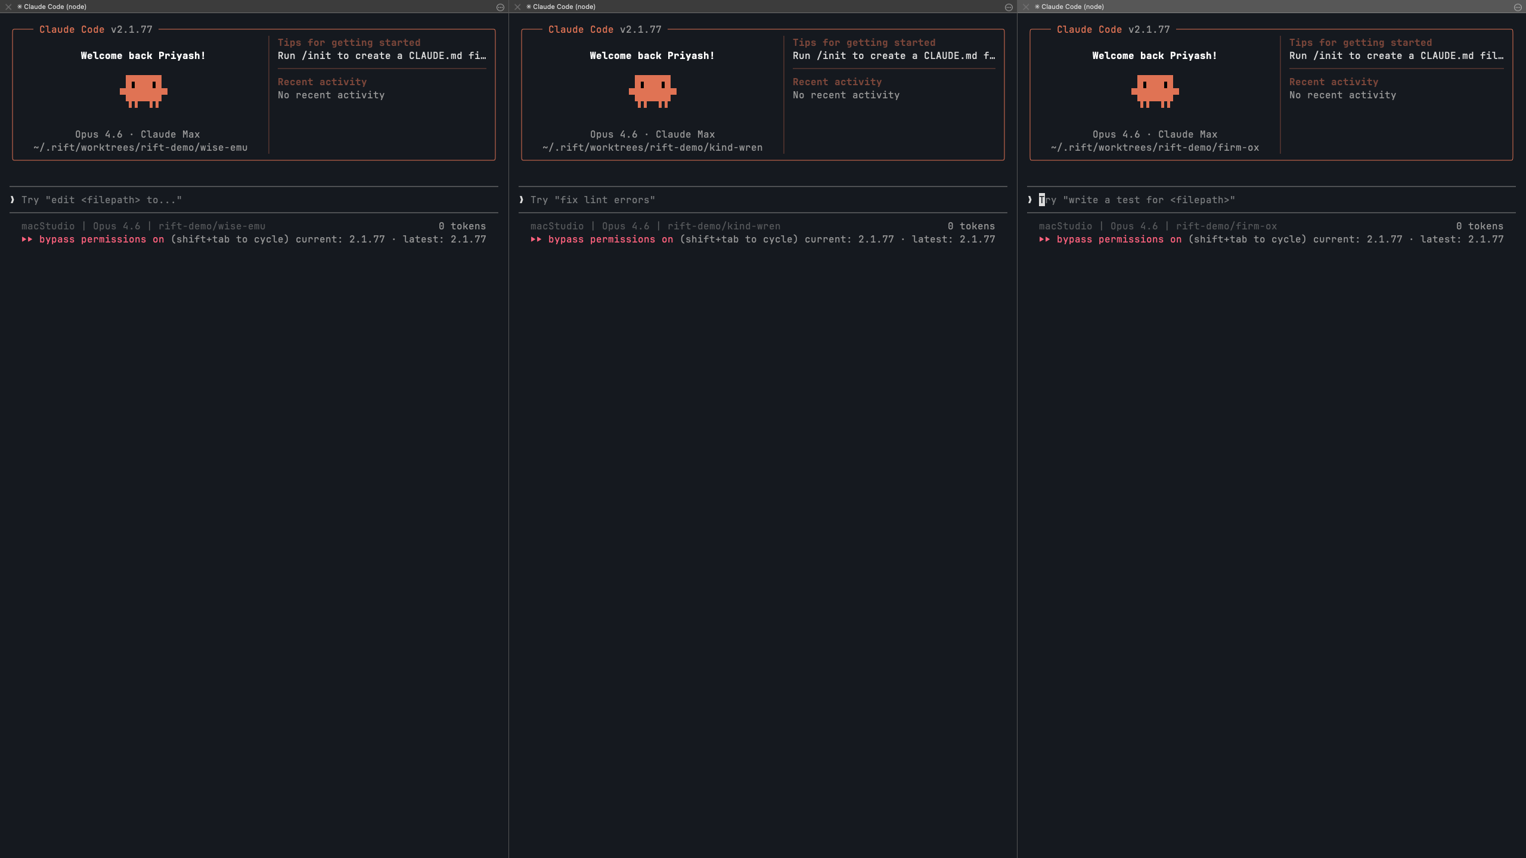Viewport: 1526px width, 858px height.
Task: Click the left pane's Claude Code title
Action: 55,7
